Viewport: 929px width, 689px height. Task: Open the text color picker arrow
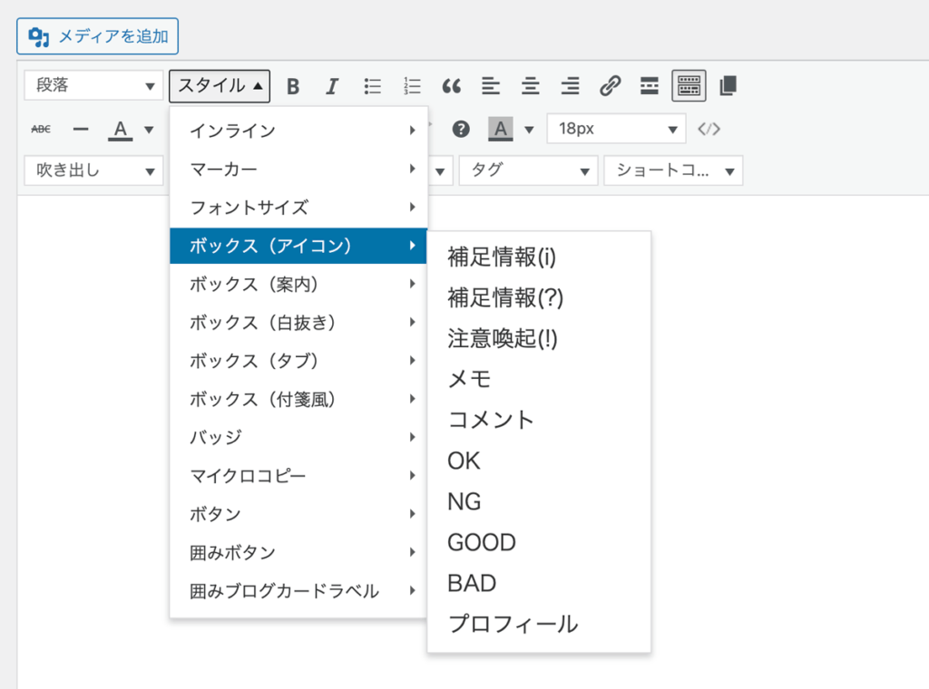point(150,130)
